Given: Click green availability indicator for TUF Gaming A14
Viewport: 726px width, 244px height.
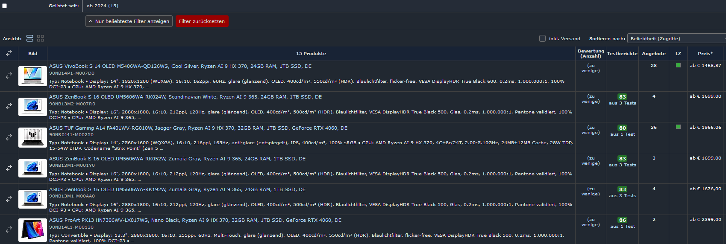Looking at the screenshot, I should [x=678, y=127].
